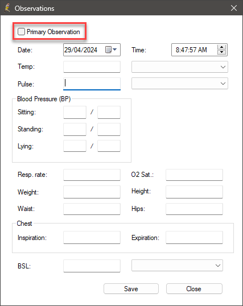Focus the Height input box
Screen dimensions: 243x306
tap(194, 192)
